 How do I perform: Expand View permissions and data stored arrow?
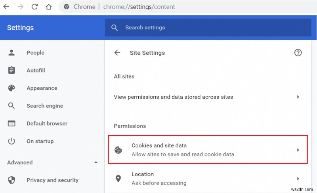(x=298, y=97)
